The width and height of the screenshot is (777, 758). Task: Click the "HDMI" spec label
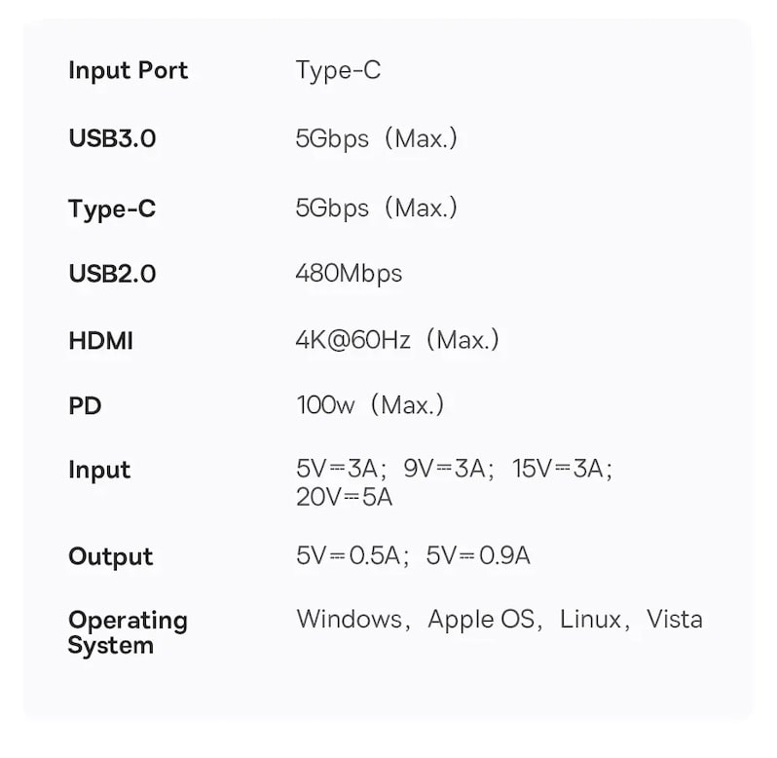(100, 341)
